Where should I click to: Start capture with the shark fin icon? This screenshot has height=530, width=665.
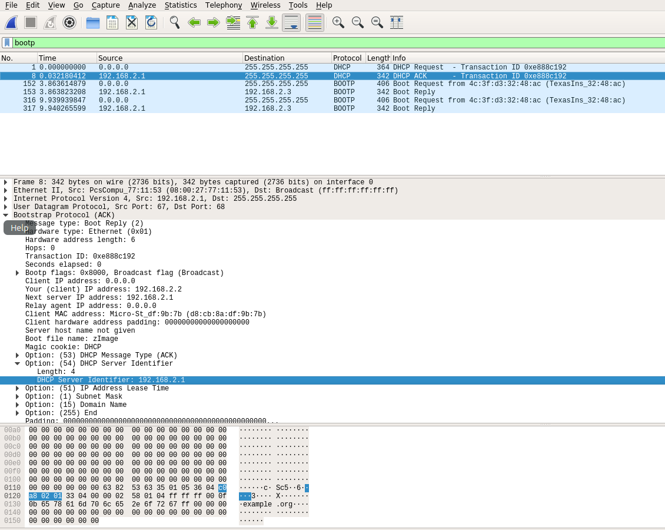pyautogui.click(x=11, y=22)
